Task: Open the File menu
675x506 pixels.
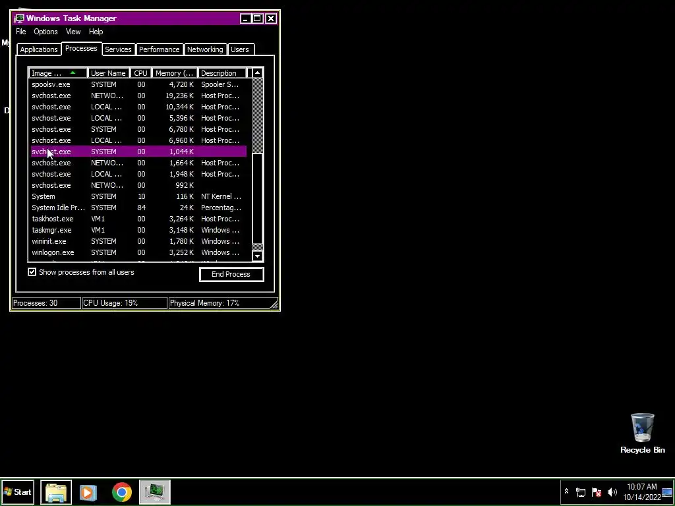Action: click(x=20, y=32)
